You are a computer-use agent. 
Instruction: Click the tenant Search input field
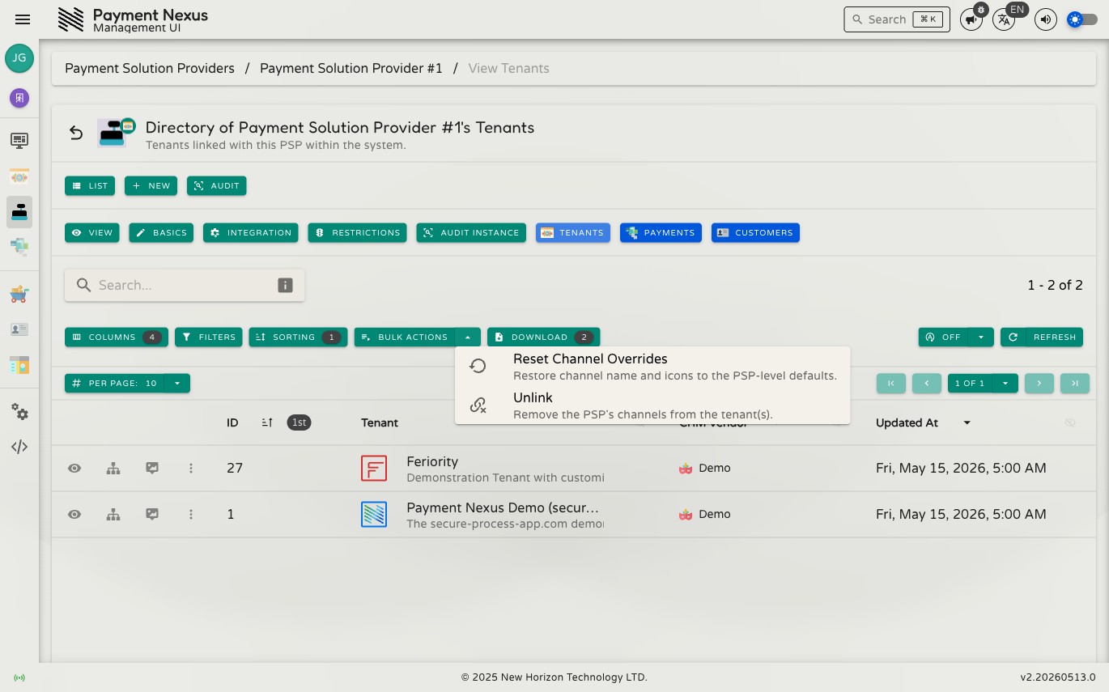(x=185, y=285)
